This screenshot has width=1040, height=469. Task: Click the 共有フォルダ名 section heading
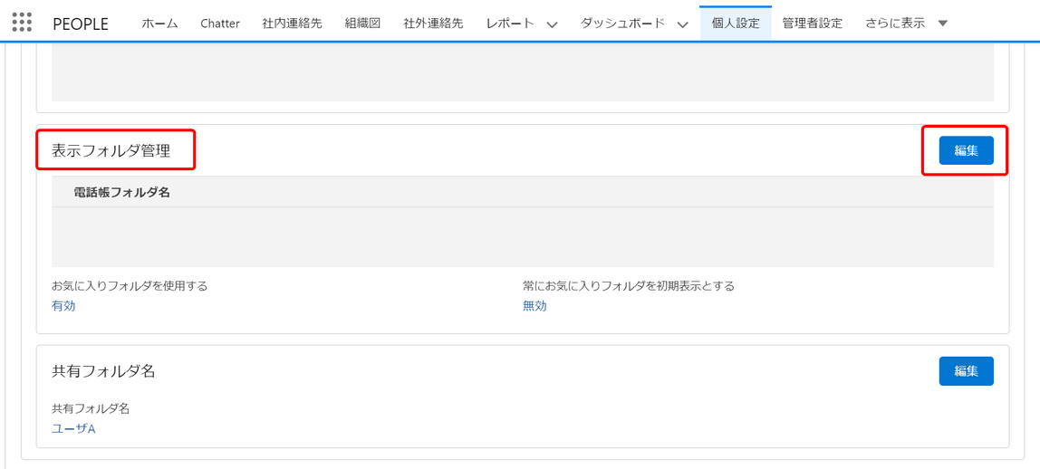pyautogui.click(x=103, y=371)
